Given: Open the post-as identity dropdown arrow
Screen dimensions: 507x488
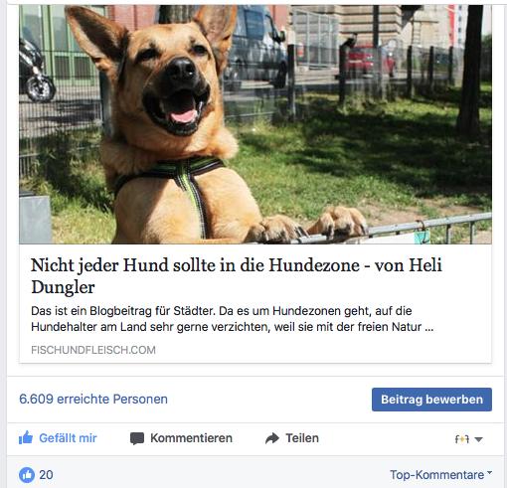Looking at the screenshot, I should point(478,439).
